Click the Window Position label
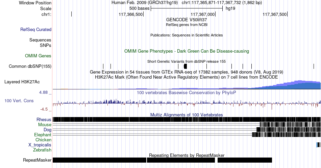This screenshot has width=321, height=168. click(35, 3)
